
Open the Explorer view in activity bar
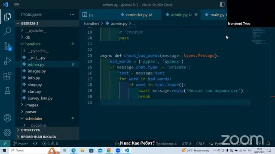click(7, 16)
